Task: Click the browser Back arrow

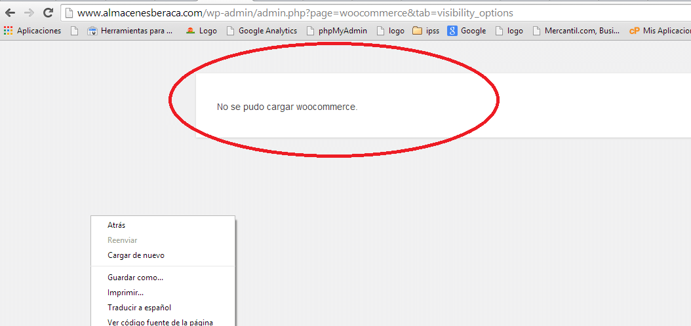Action: pos(10,12)
